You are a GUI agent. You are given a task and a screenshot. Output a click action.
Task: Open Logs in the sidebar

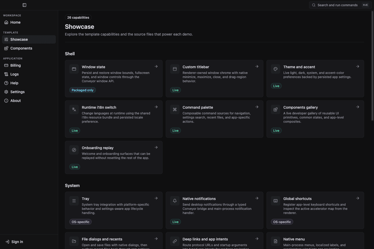click(29, 74)
